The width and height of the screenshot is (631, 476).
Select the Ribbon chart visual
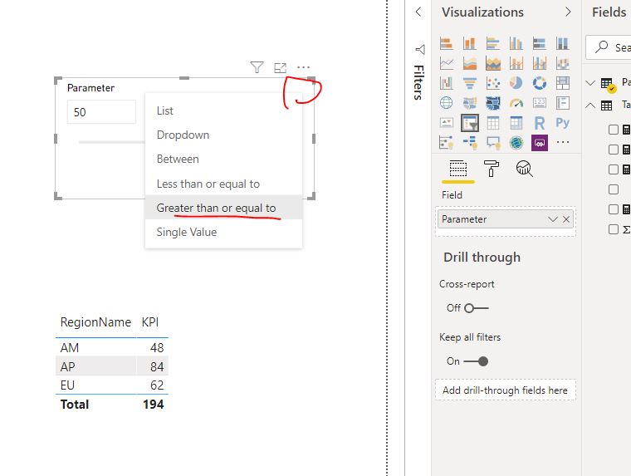click(x=563, y=63)
